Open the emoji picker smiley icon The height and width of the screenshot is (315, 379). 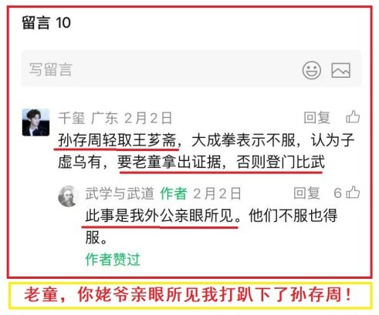[312, 70]
